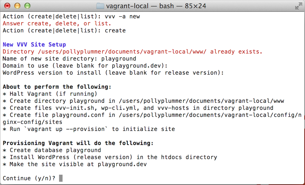This screenshot has height=185, width=305.
Task: Click the blue 'New VVV Site Setup' heading
Action: (34, 45)
